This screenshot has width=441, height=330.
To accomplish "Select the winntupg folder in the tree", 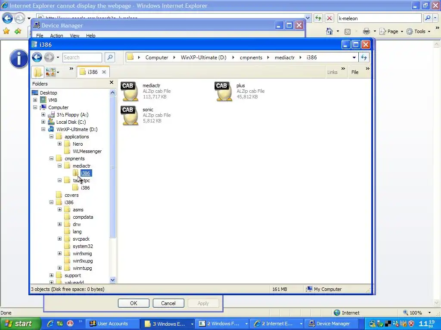I will pyautogui.click(x=82, y=268).
